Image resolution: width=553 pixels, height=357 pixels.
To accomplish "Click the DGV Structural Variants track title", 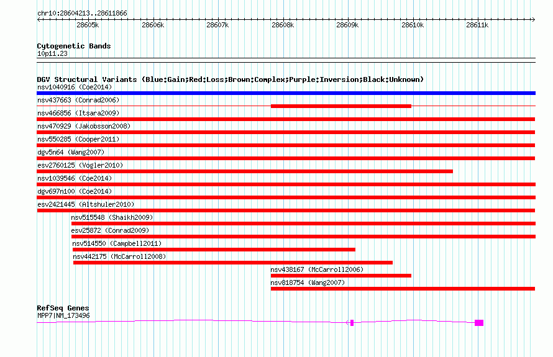I will click(x=230, y=79).
